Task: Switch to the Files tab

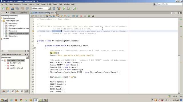Action: [13, 13]
